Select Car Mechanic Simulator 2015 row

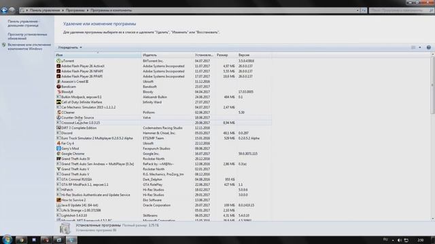(x=163, y=107)
